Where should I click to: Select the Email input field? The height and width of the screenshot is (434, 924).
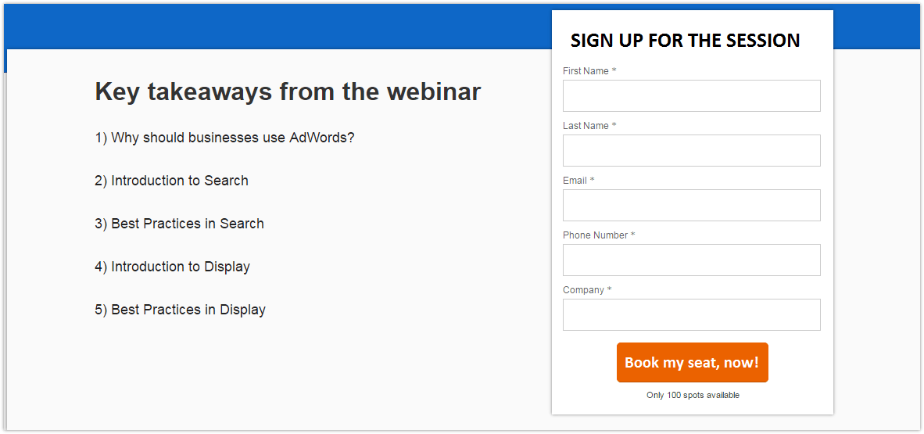point(691,206)
